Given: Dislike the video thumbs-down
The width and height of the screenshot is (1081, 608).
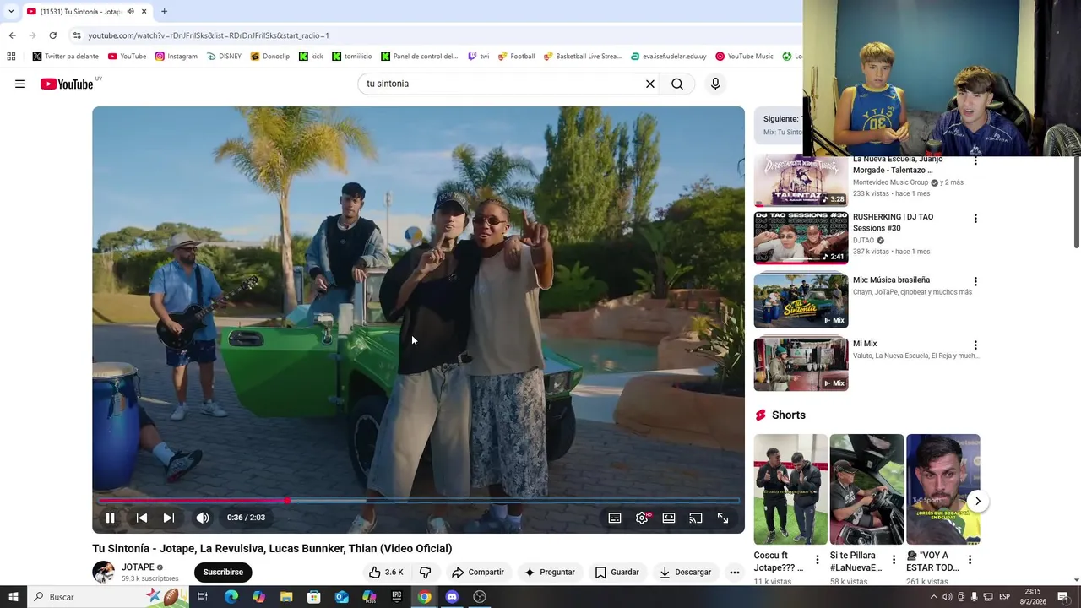Looking at the screenshot, I should click(x=426, y=572).
